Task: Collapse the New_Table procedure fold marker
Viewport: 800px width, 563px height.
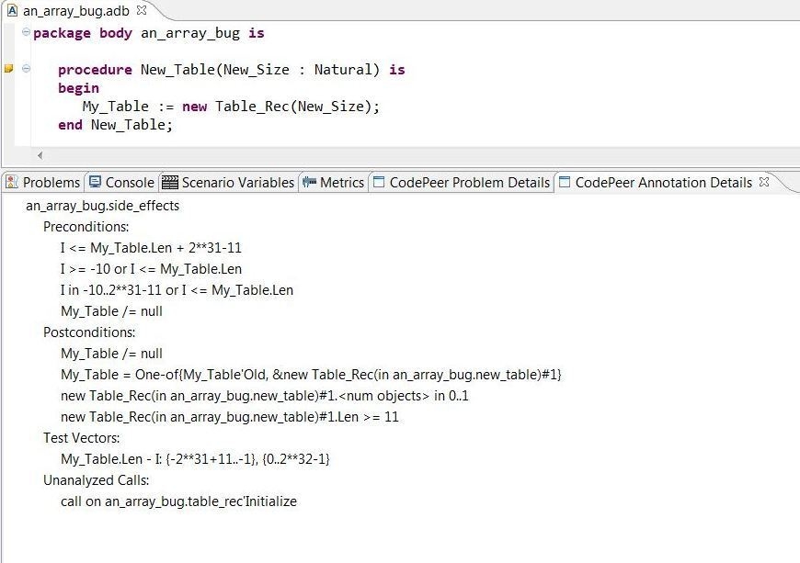Action: click(x=26, y=68)
